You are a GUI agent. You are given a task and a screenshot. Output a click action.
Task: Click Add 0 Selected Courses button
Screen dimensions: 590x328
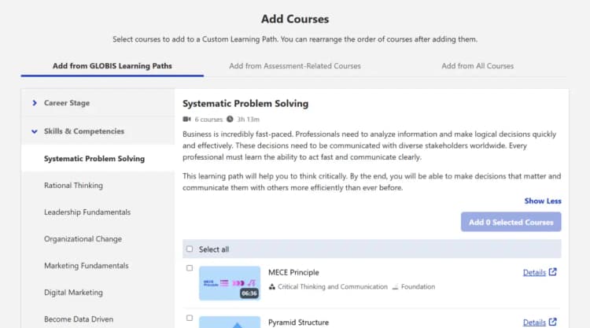tap(511, 222)
